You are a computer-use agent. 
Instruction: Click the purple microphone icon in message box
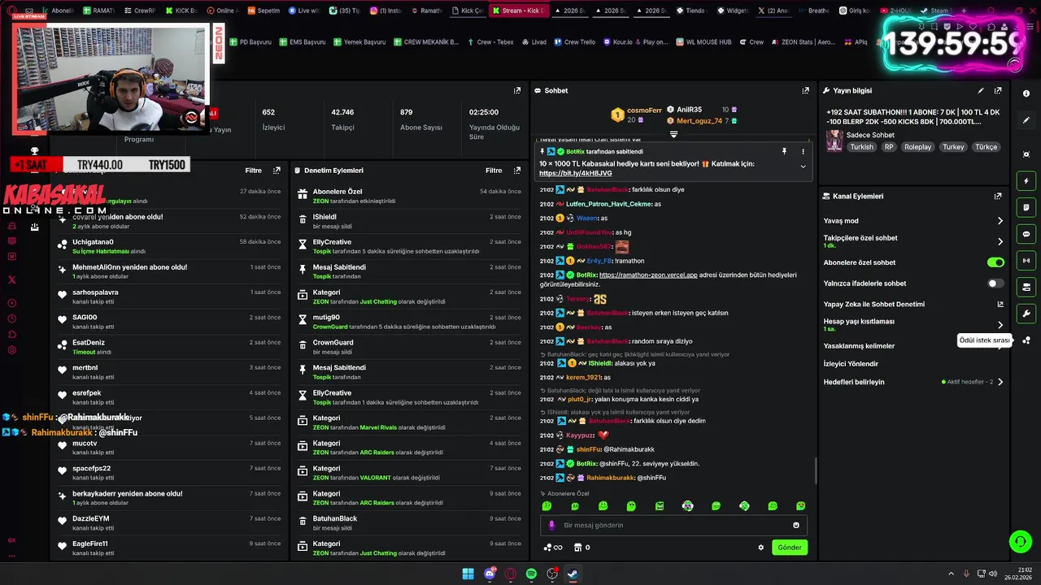[x=551, y=525]
